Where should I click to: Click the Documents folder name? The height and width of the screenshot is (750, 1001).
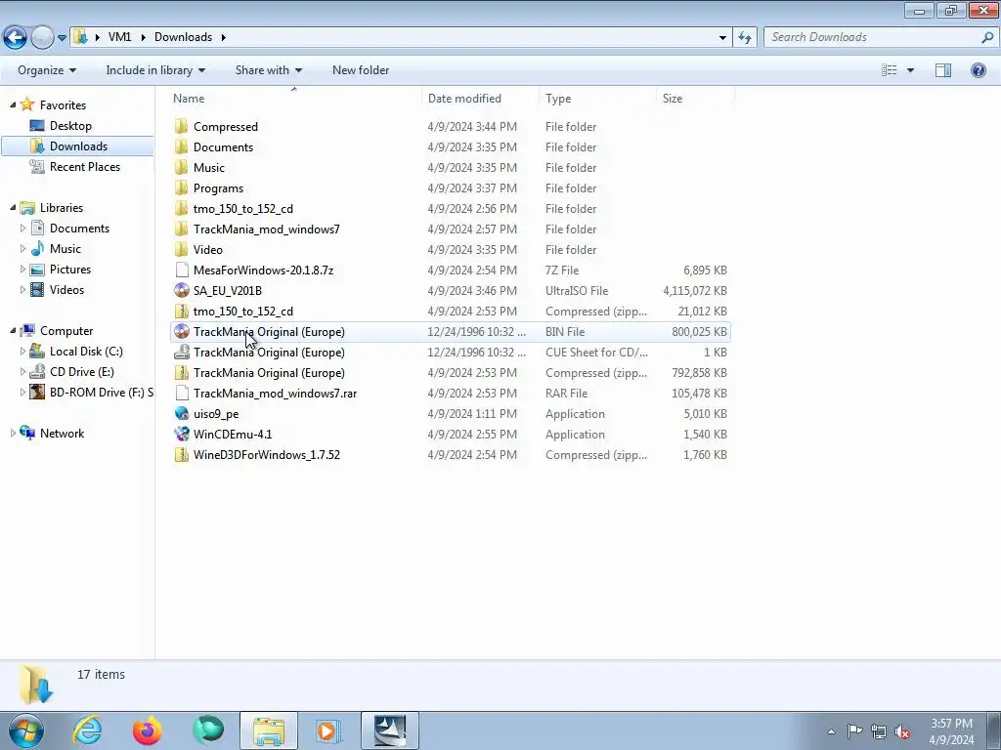pos(223,146)
